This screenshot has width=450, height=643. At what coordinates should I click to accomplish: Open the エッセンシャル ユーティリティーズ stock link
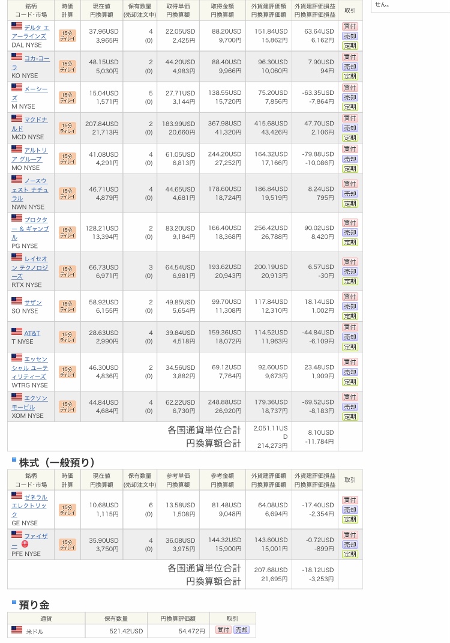(x=29, y=368)
